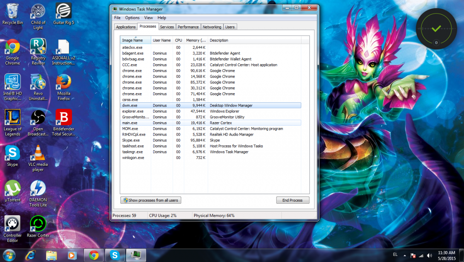The height and width of the screenshot is (262, 464).
Task: Sort processes by User Name column
Action: (x=162, y=40)
